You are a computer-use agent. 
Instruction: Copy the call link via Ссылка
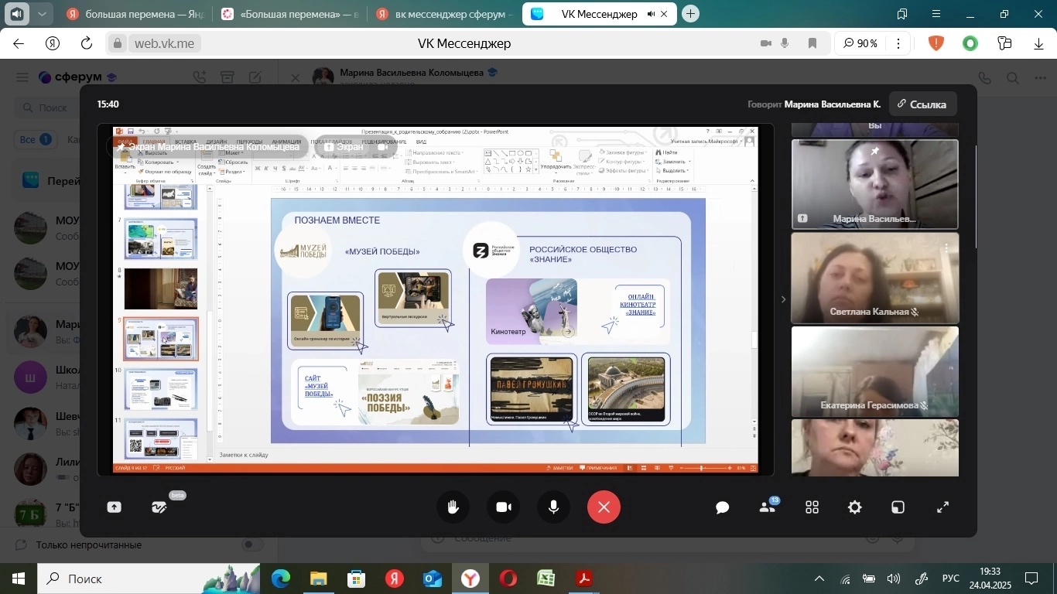click(x=922, y=104)
